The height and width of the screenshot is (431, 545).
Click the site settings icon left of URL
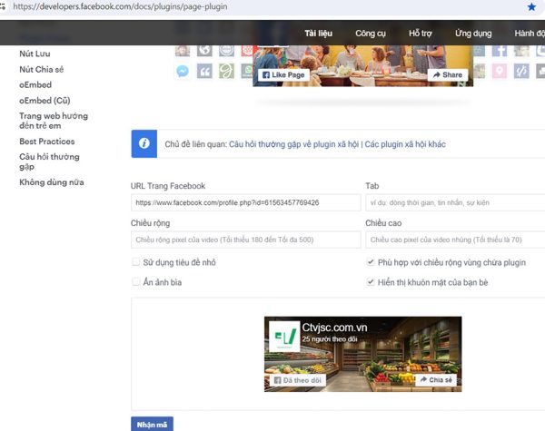coord(3,6)
